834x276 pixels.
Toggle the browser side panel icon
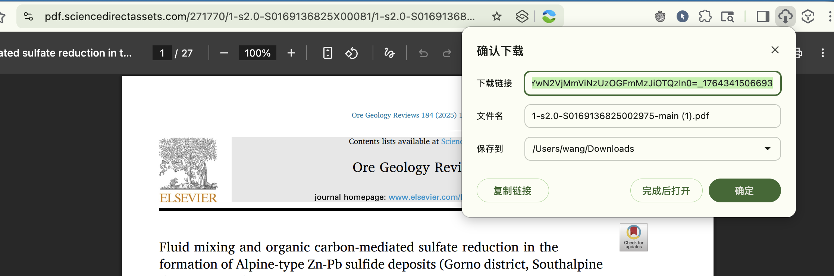point(763,16)
